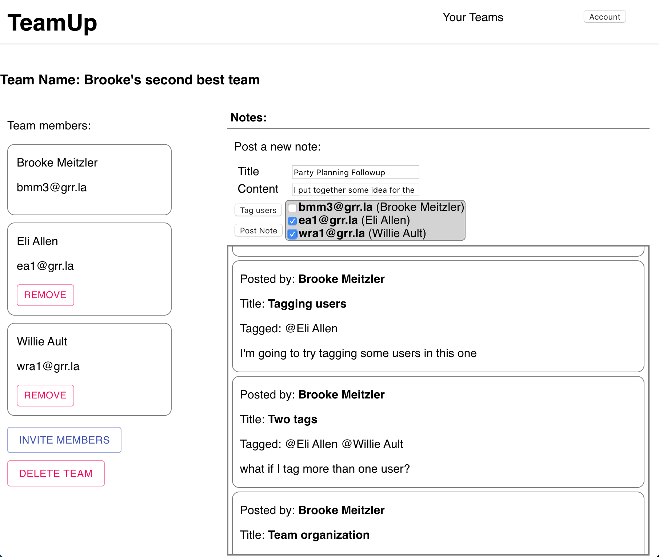The height and width of the screenshot is (557, 659).
Task: Click the ea1@grr.la email in member card
Action: pos(45,266)
